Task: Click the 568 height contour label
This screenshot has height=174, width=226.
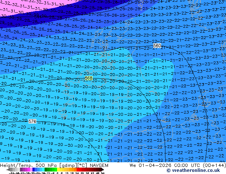Action: click(x=88, y=78)
